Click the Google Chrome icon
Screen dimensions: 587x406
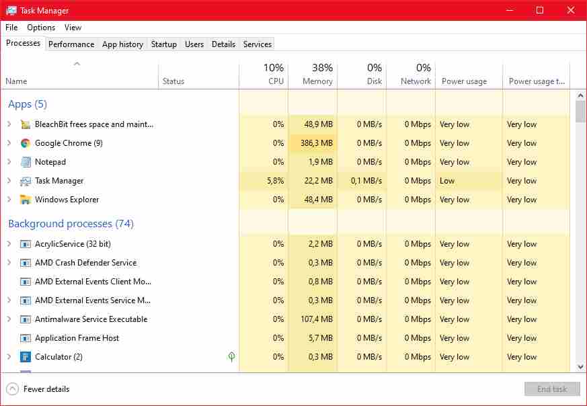pos(25,143)
